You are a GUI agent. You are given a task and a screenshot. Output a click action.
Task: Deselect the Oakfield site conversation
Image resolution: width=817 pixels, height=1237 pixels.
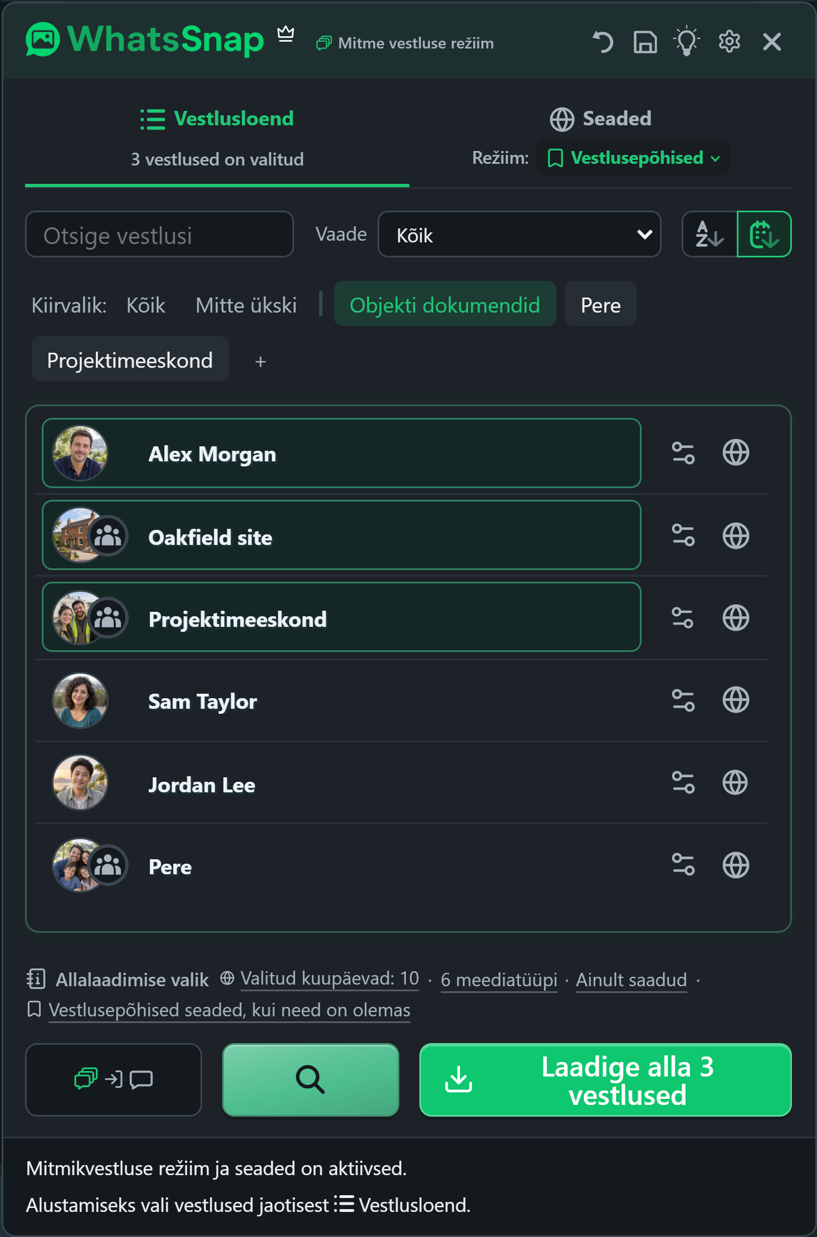[341, 535]
